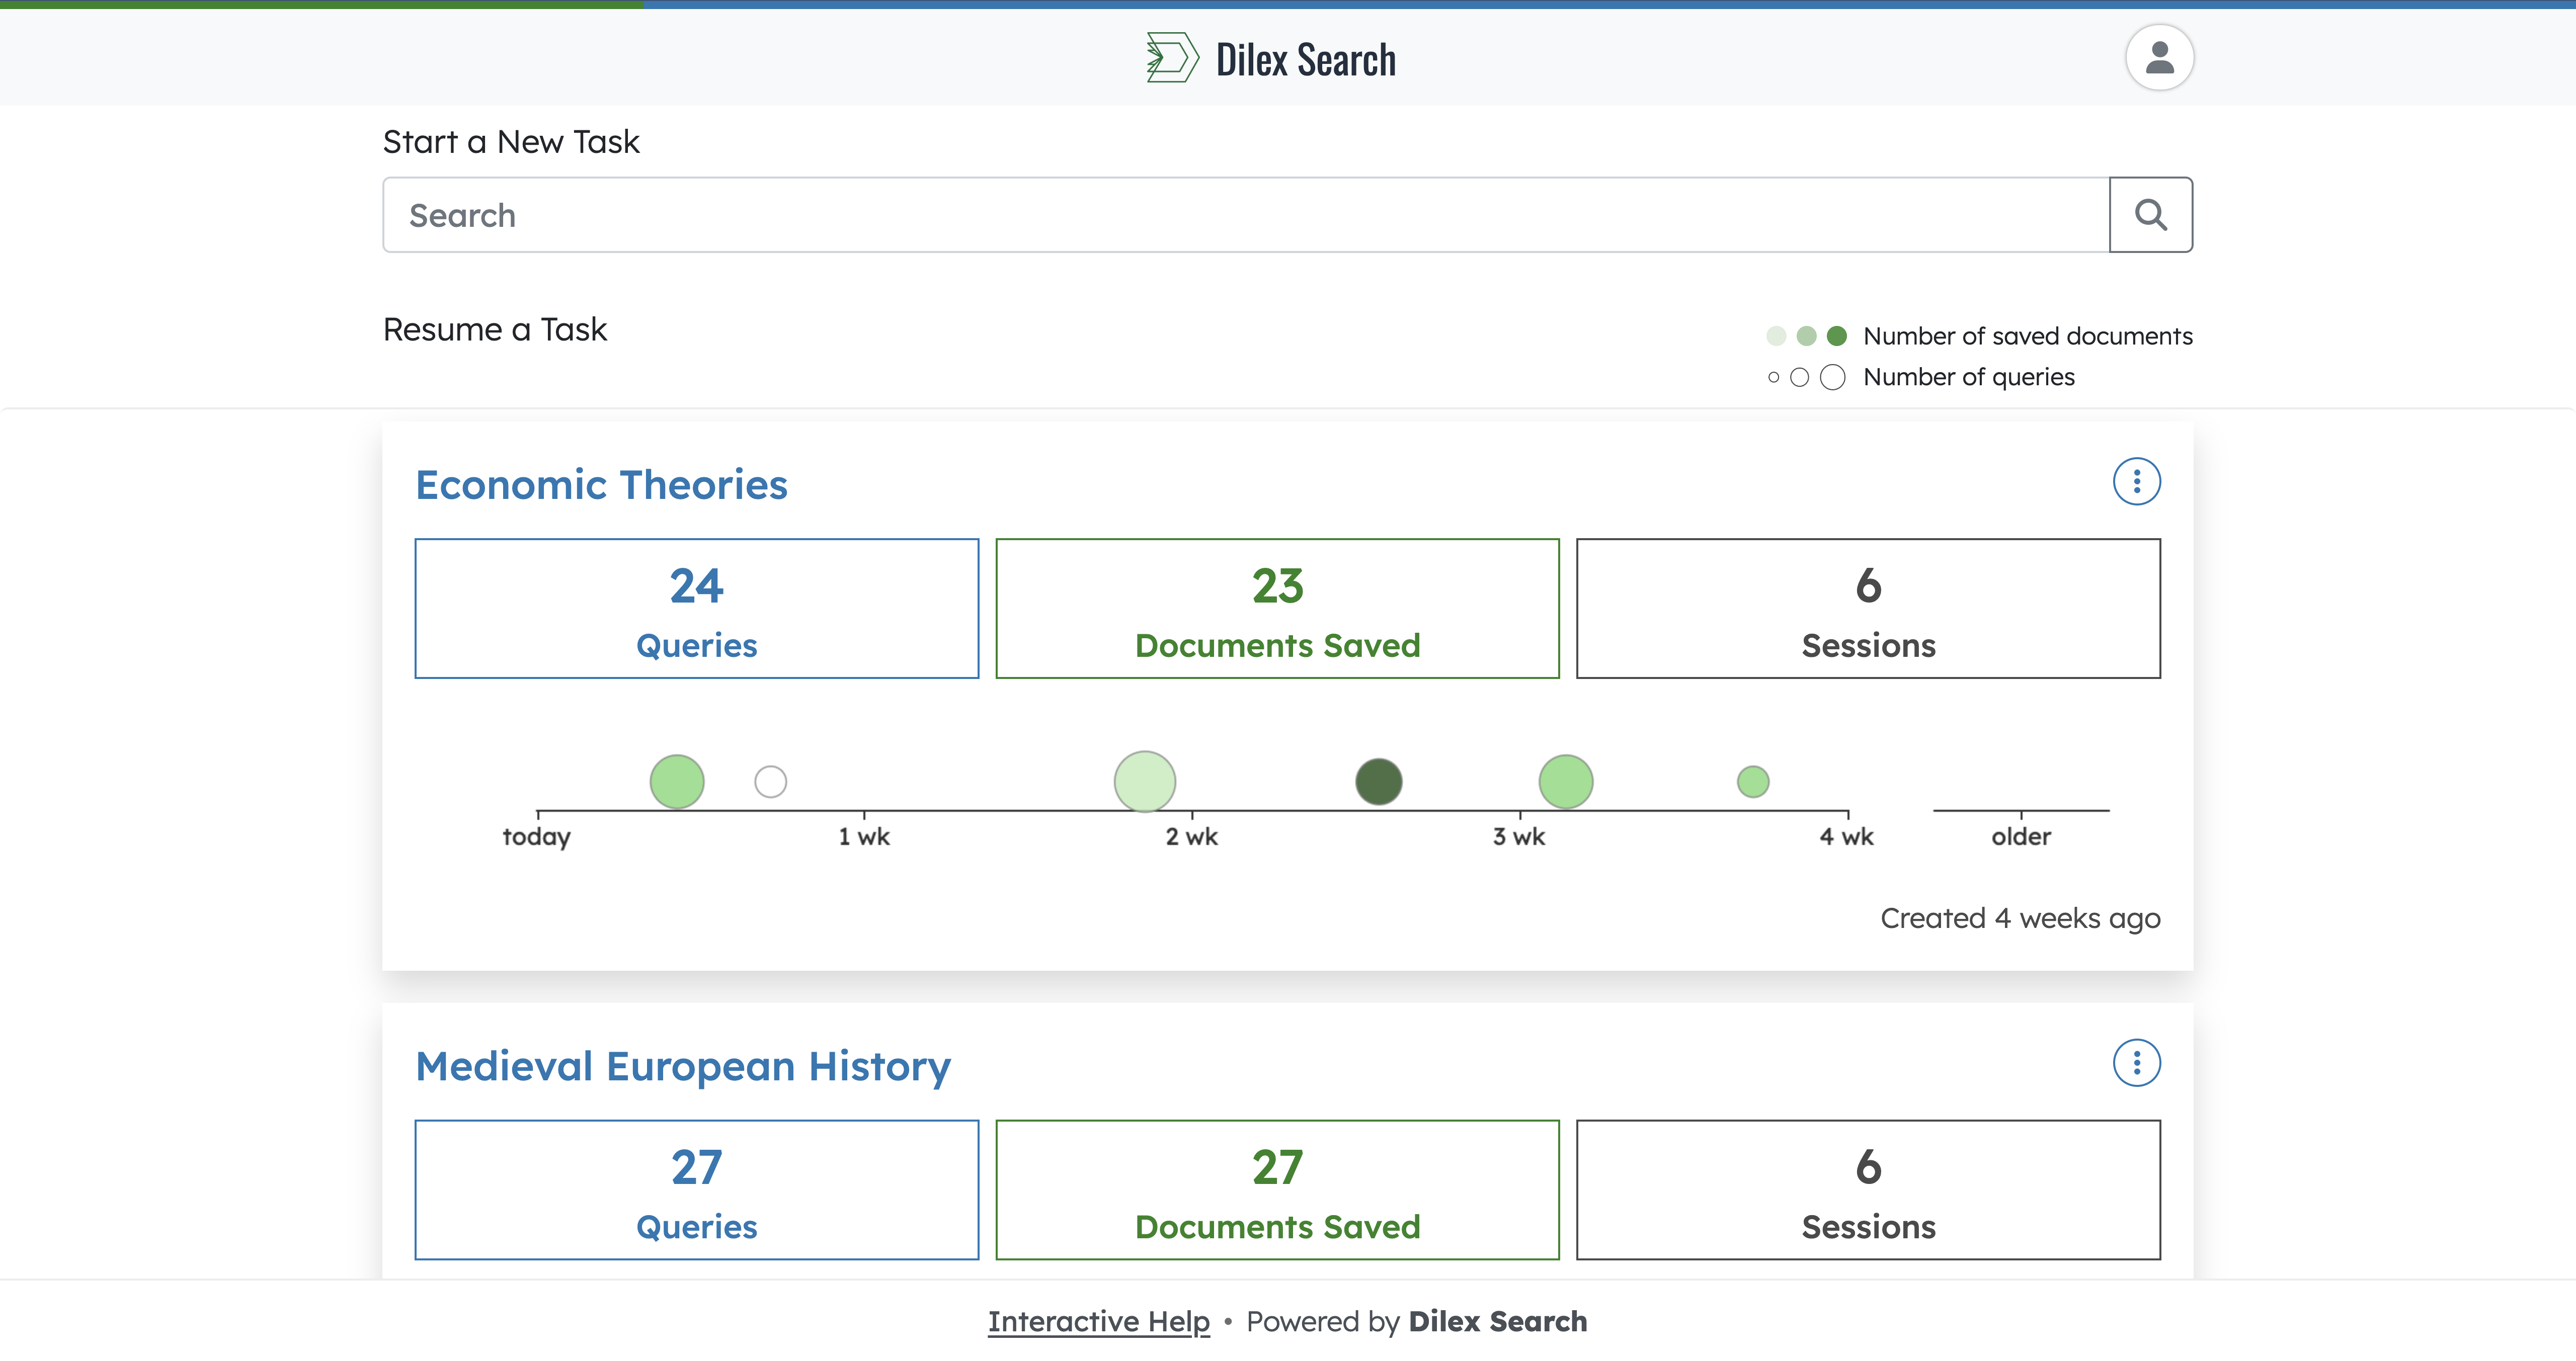Focus the Start a New Task search field
Viewport: 2576px width, 1361px height.
1245,215
